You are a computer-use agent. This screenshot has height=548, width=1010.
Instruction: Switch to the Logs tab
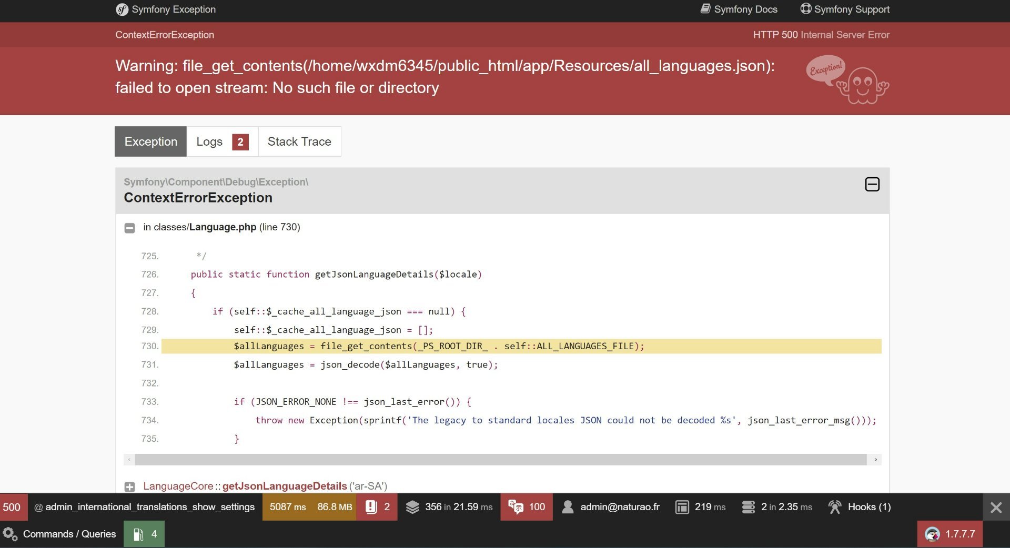point(222,141)
